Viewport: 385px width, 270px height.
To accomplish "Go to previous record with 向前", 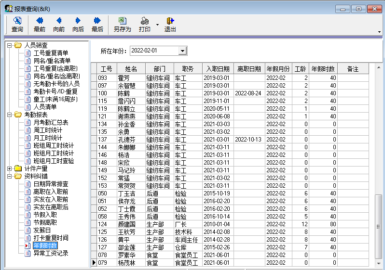I will point(59,25).
